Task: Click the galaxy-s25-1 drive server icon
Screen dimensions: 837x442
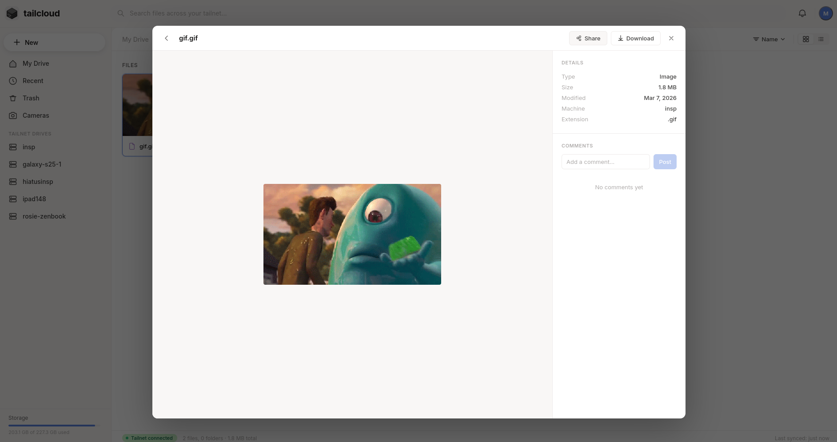Action: point(13,164)
